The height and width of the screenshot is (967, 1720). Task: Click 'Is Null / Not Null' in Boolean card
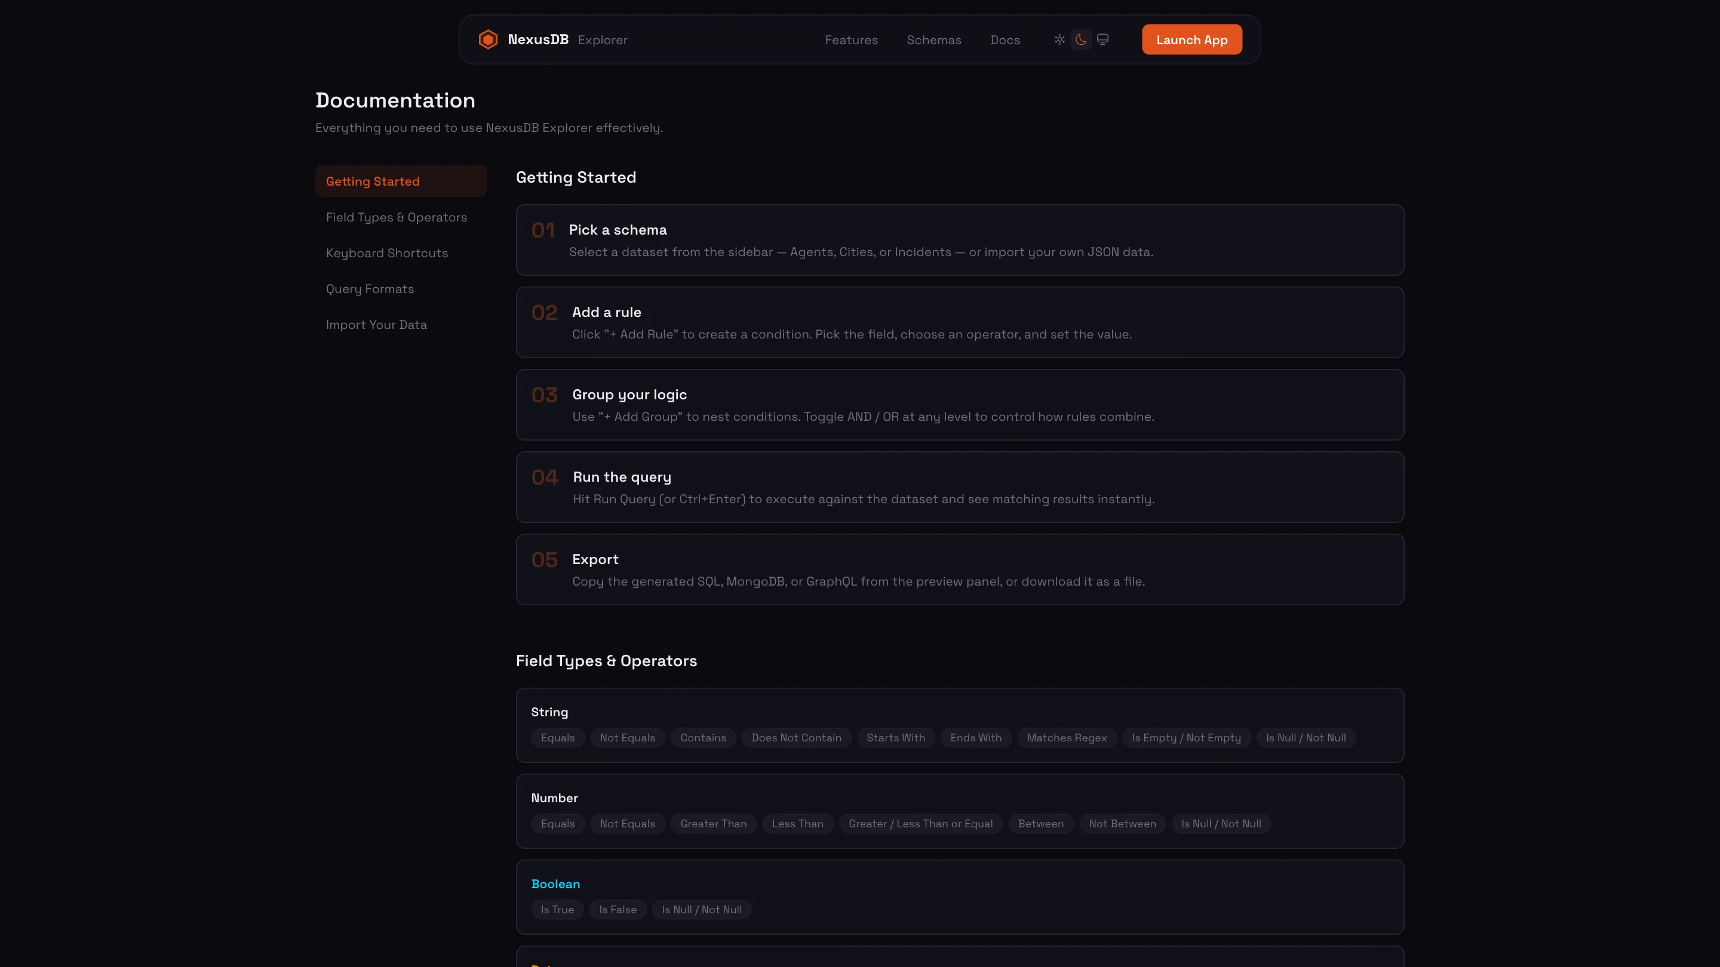[702, 910]
